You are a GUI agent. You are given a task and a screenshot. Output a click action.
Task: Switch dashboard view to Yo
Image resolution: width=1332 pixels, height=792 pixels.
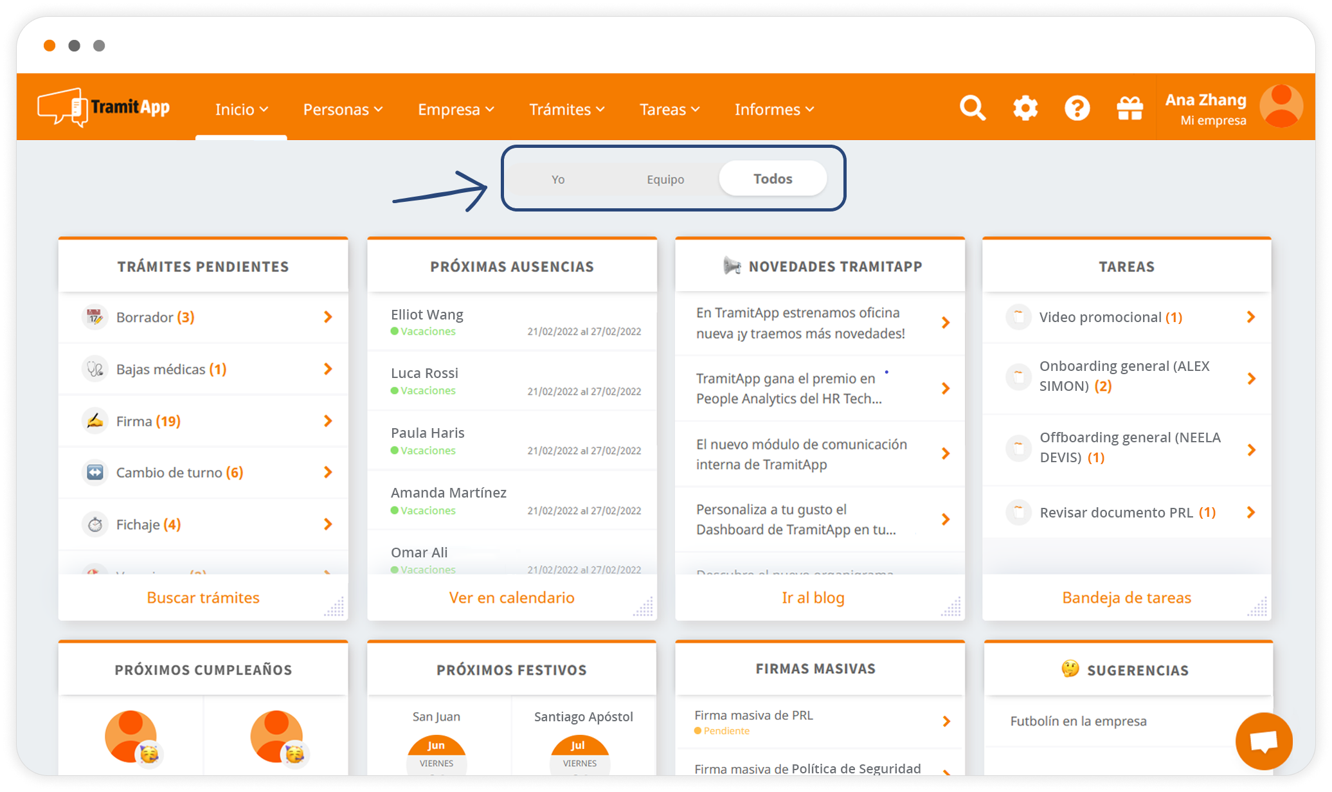pyautogui.click(x=558, y=179)
